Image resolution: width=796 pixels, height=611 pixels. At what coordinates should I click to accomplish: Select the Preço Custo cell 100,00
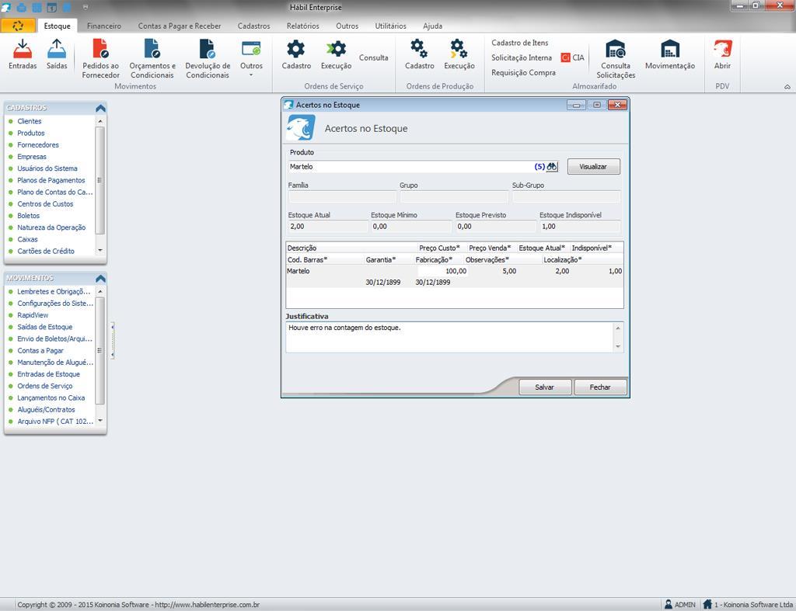(442, 271)
